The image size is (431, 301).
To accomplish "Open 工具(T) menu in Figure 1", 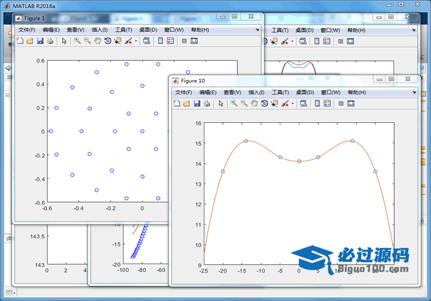I will click(x=124, y=29).
